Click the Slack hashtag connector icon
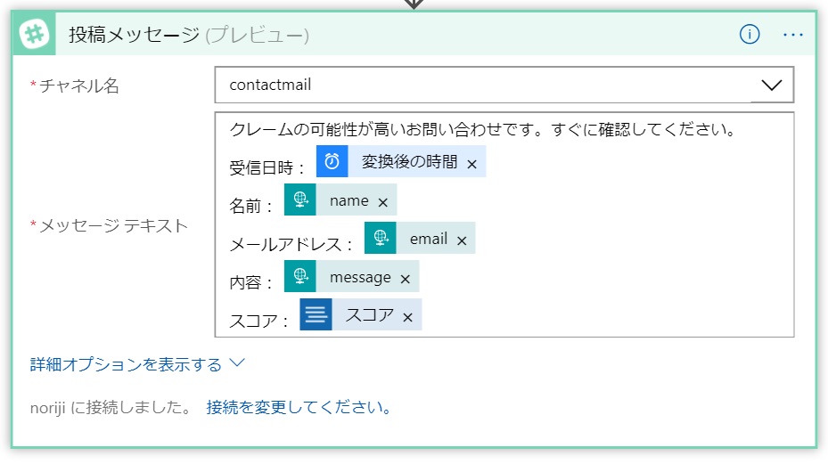 click(x=34, y=35)
